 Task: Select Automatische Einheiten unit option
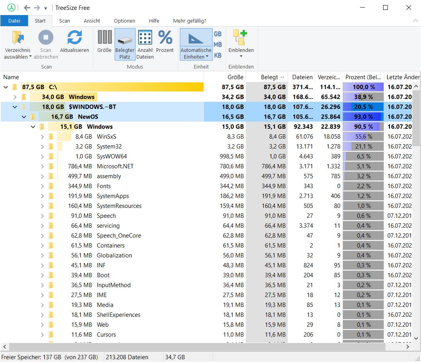point(196,44)
